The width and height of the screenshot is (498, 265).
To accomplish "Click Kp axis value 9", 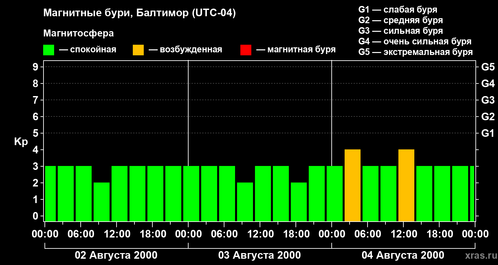I will click(x=36, y=67).
